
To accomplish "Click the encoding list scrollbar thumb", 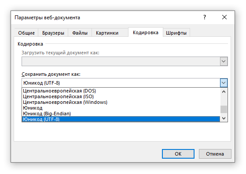I will tap(224, 109).
